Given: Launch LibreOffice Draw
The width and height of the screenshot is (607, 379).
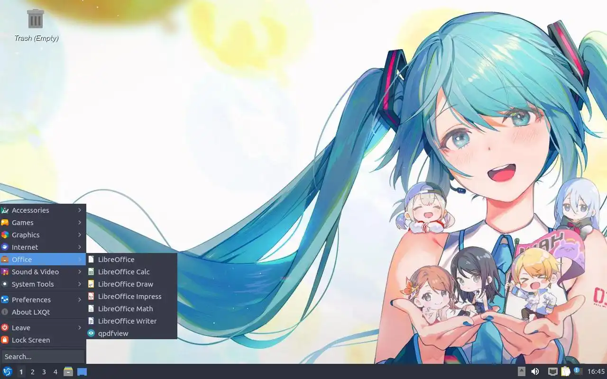Looking at the screenshot, I should click(132, 284).
